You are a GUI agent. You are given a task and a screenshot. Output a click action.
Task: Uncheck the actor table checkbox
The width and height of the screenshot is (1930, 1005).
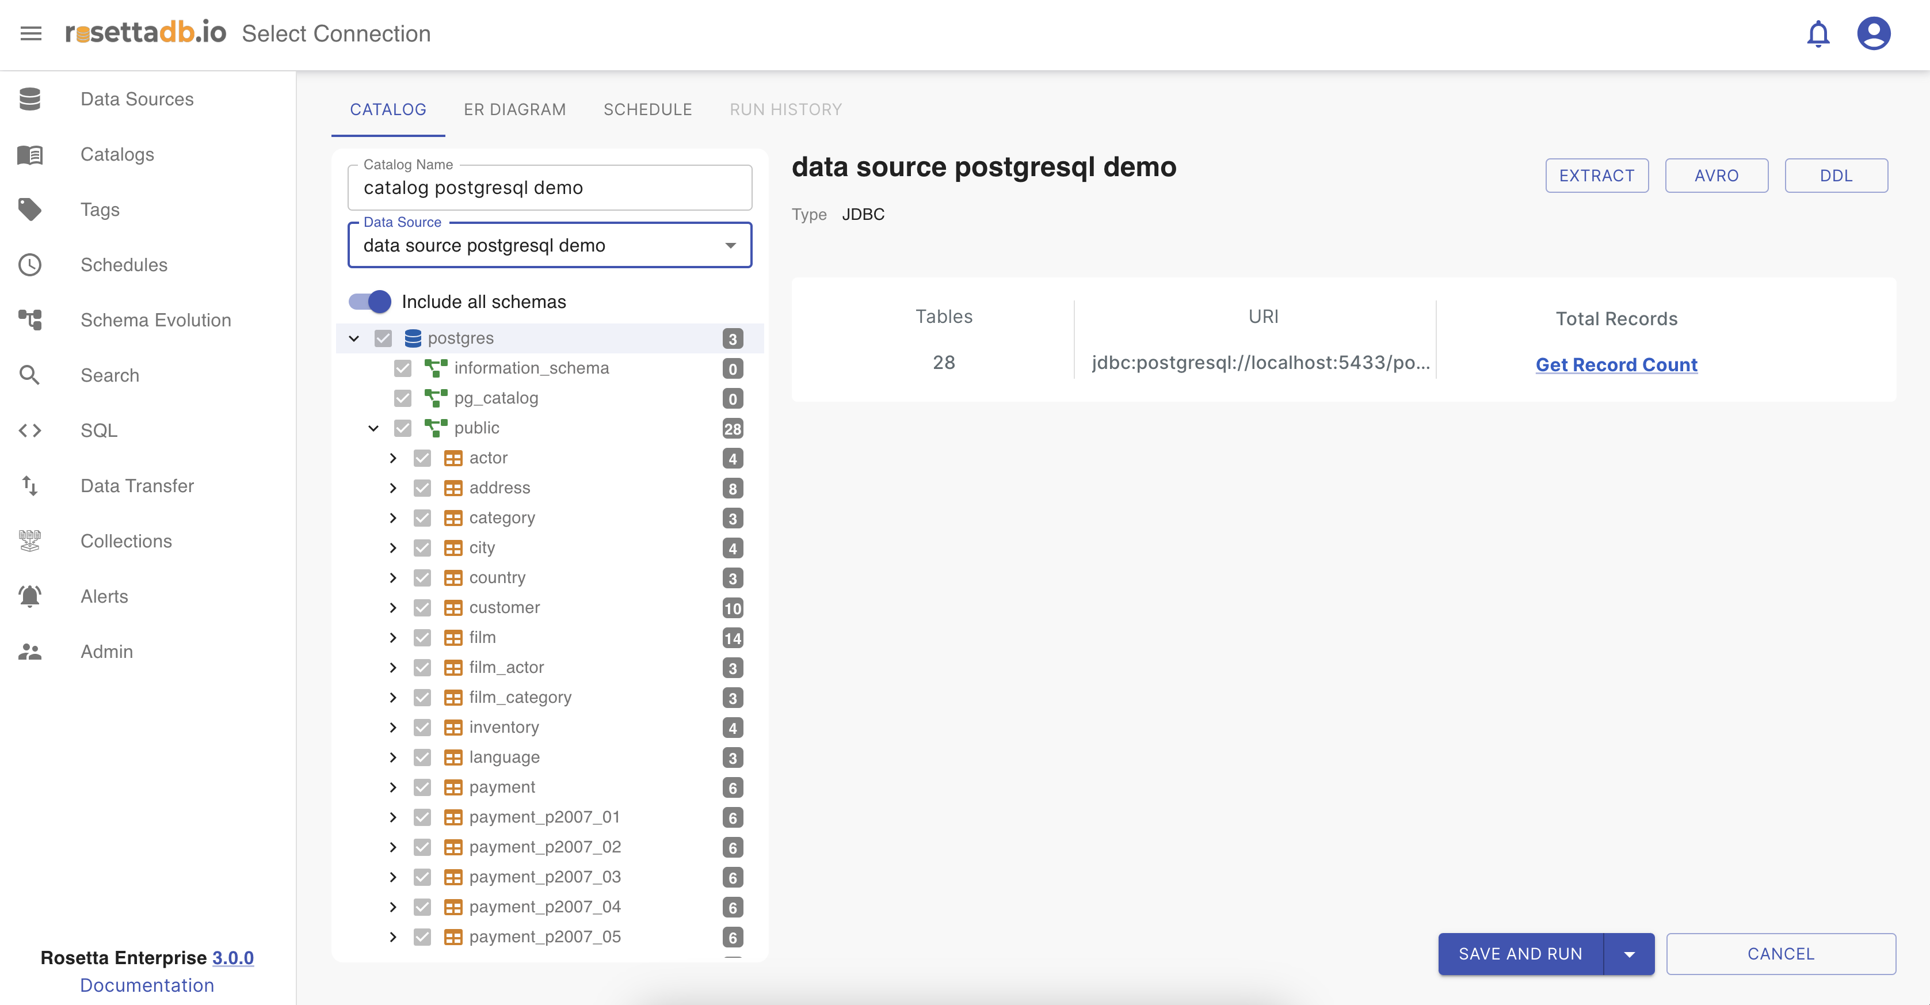coord(422,458)
